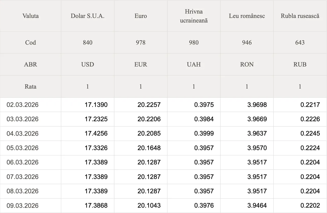This screenshot has width=327, height=213.
Task: Click the Leu românesc column header
Action: click(x=247, y=16)
